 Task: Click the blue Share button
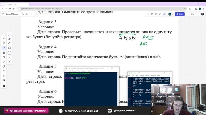tap(180, 14)
